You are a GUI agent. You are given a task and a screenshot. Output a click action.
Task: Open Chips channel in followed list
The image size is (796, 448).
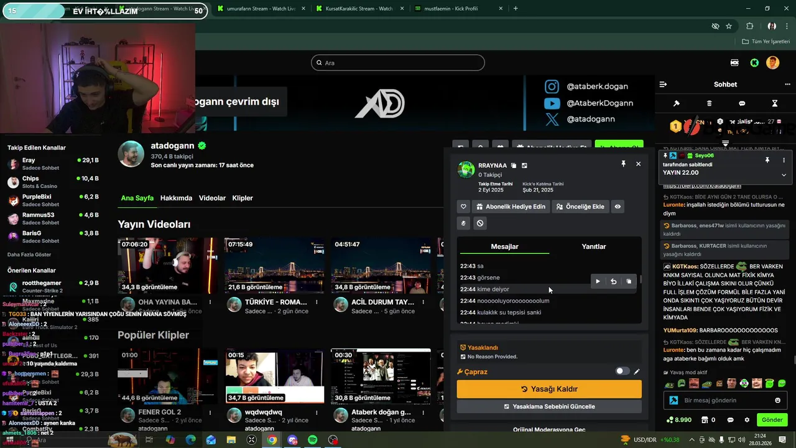tap(53, 182)
